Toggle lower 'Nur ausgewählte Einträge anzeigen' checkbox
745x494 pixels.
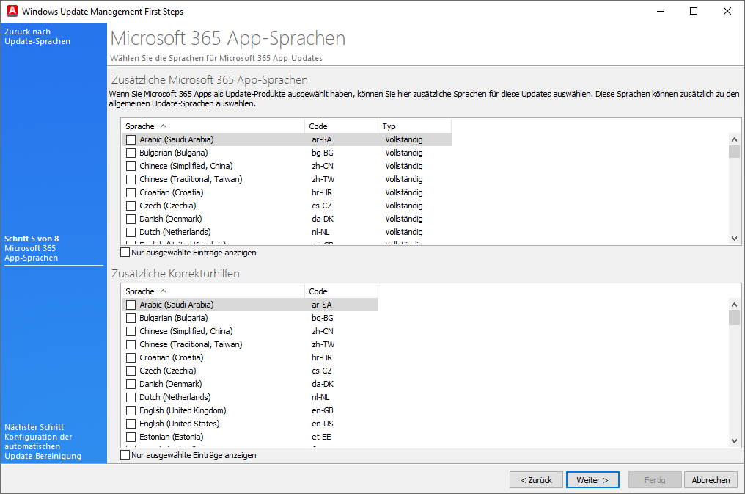(125, 455)
